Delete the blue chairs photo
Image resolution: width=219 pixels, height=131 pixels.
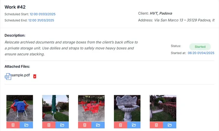pyautogui.click(x=13, y=125)
